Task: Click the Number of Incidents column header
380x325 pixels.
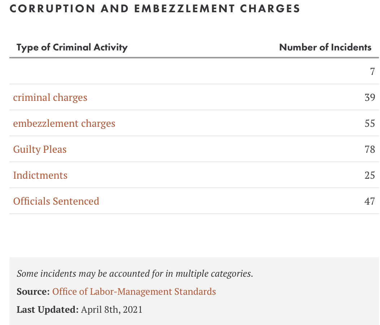Action: 325,48
